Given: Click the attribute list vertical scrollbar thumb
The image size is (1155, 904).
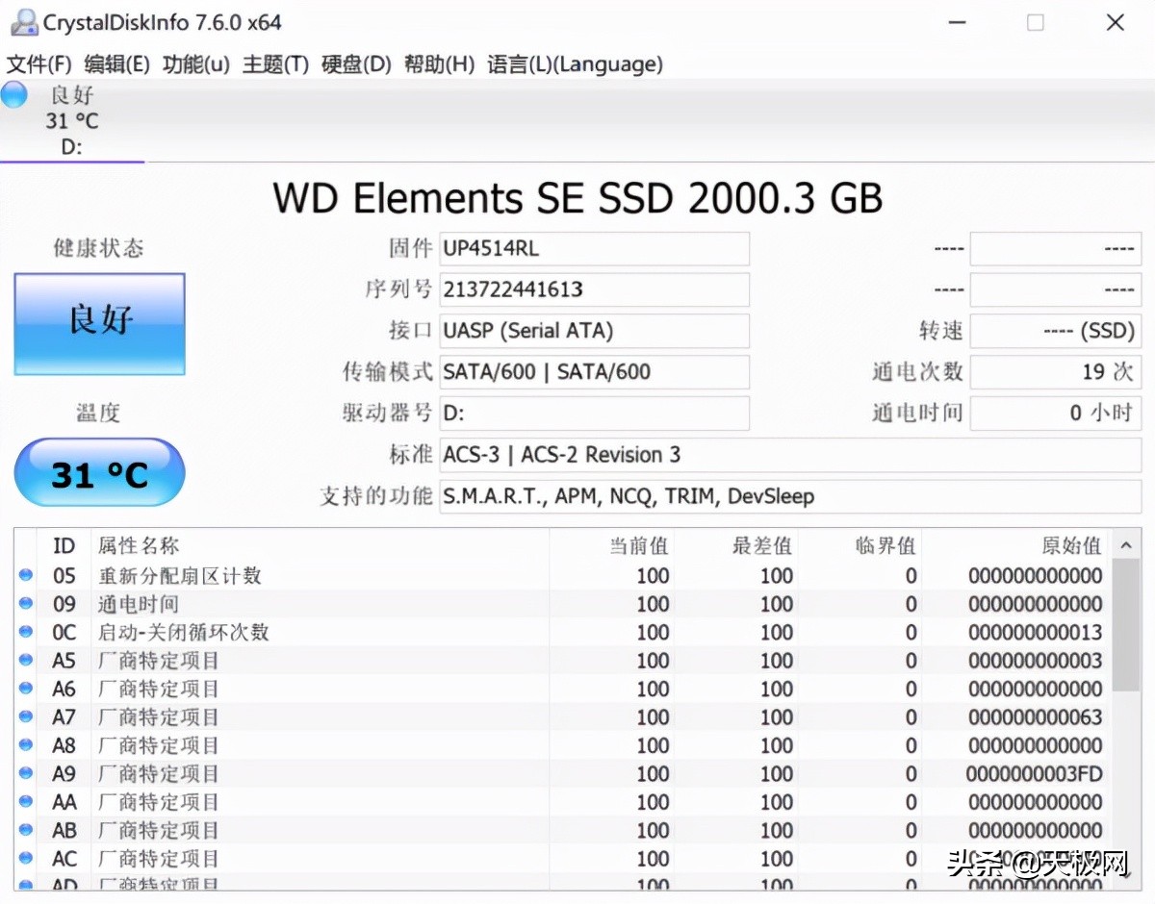Looking at the screenshot, I should 1125,625.
